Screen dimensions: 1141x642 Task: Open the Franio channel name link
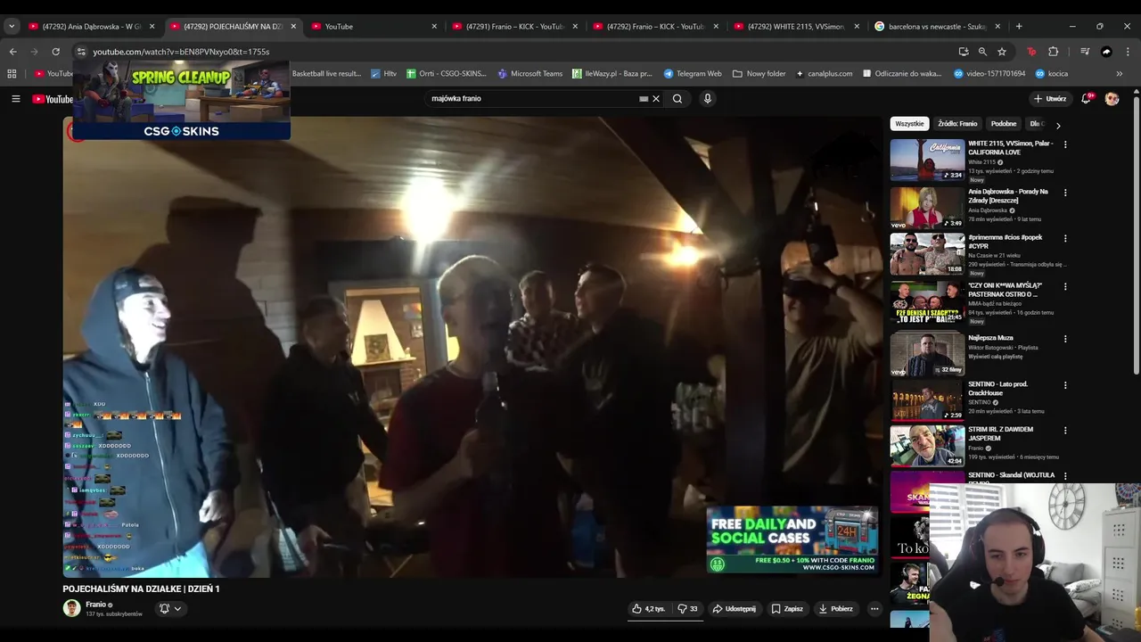(95, 605)
